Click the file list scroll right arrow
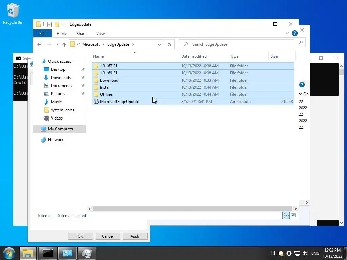Image resolution: width=347 pixels, height=260 pixels. point(295,209)
